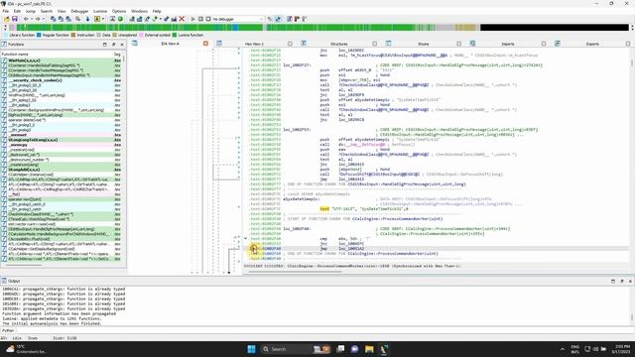
Task: Close the Imports tab
Action: pyautogui.click(x=544, y=44)
